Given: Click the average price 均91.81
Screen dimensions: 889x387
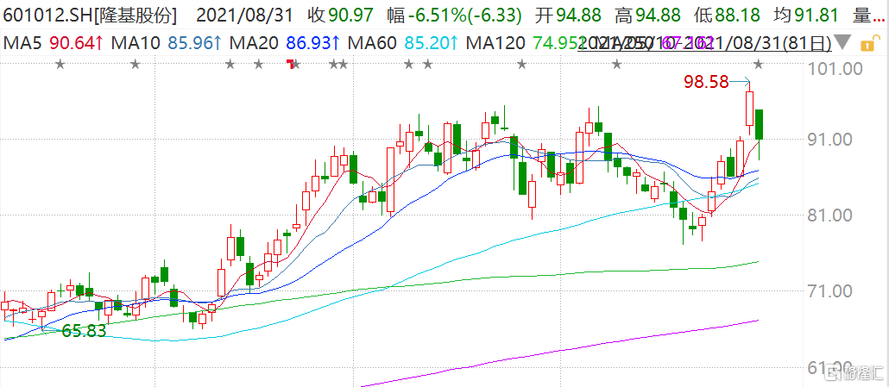Looking at the screenshot, I should [807, 16].
